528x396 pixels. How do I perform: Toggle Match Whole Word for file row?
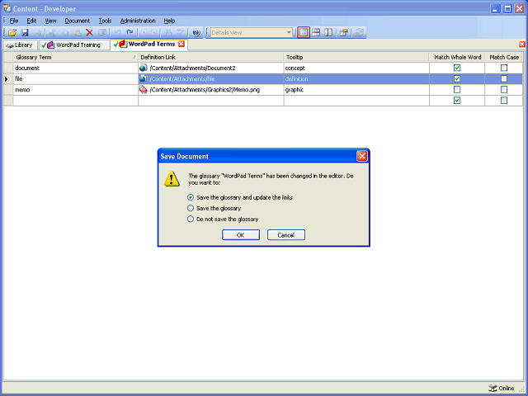457,79
